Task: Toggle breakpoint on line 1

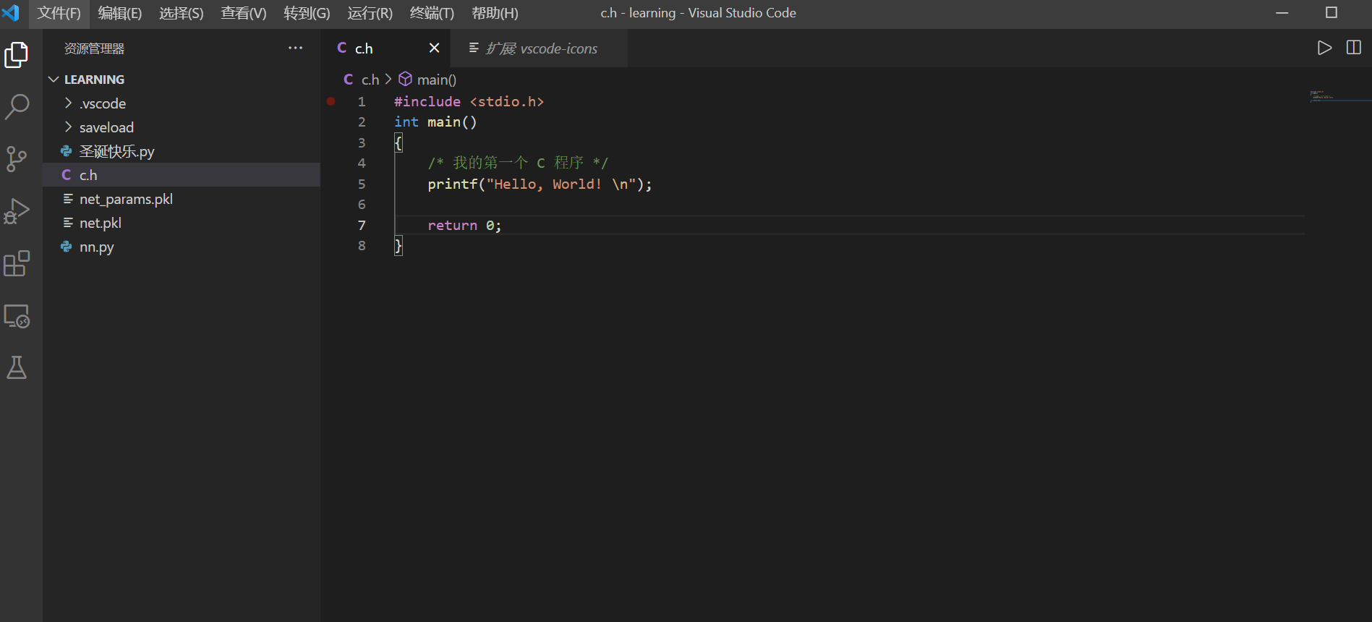Action: coord(331,101)
